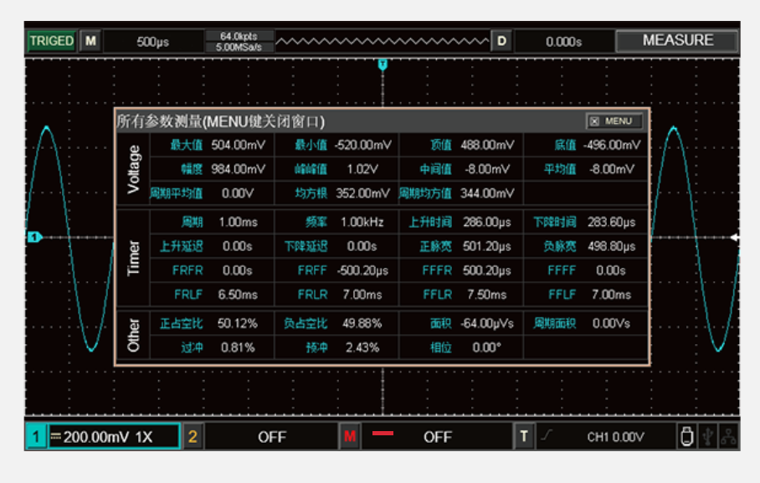Click the 504.00mV maximum value
This screenshot has height=483, width=760.
[238, 145]
